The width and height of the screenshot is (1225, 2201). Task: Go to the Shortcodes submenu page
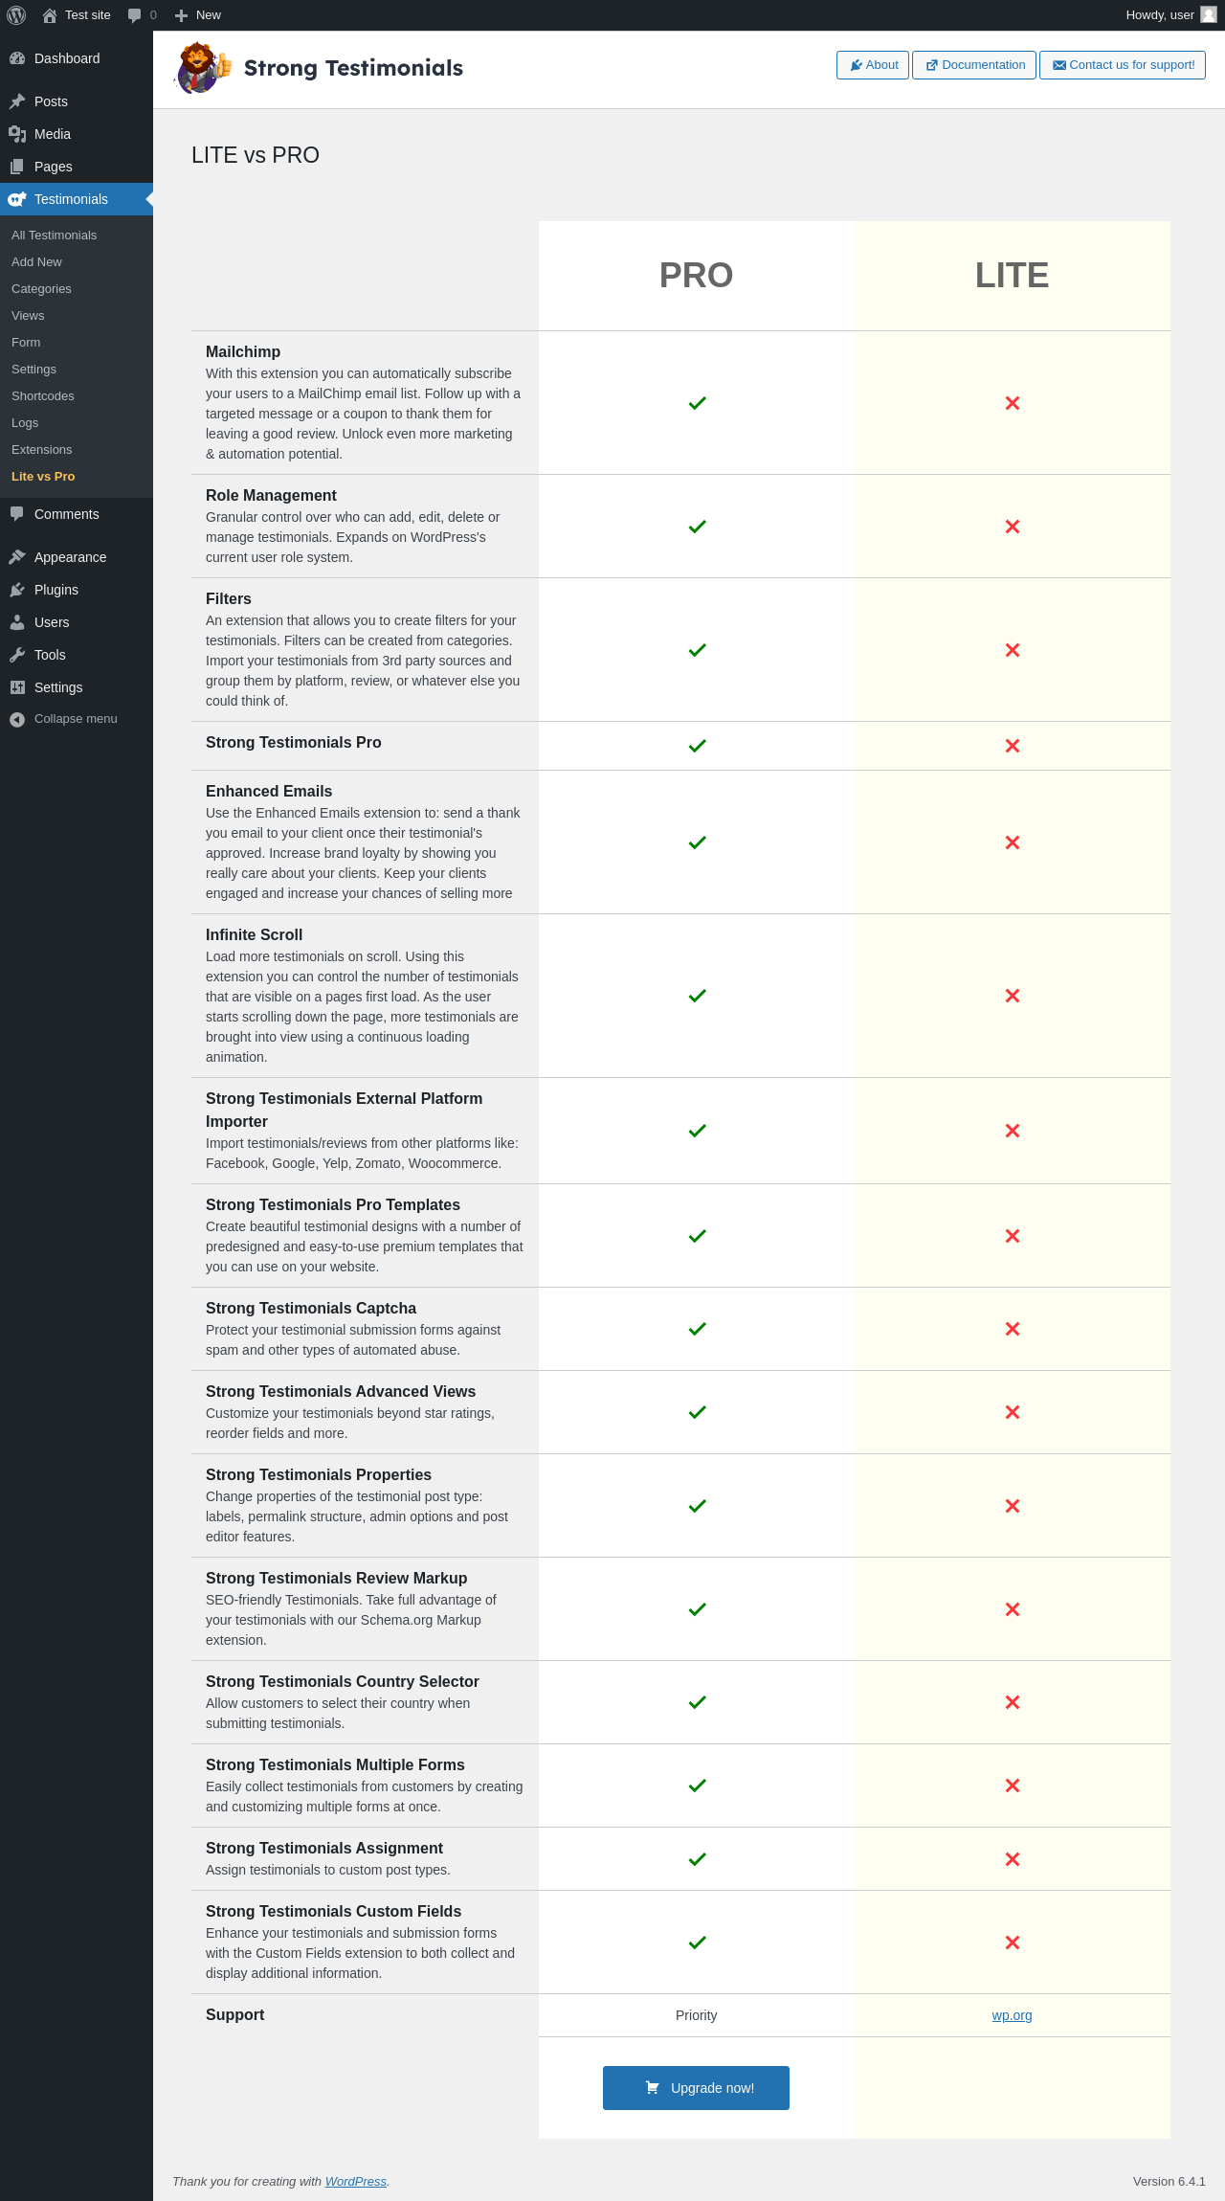click(42, 396)
